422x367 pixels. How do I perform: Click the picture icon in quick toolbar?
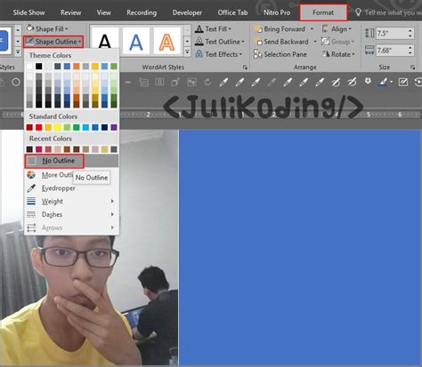tap(191, 82)
